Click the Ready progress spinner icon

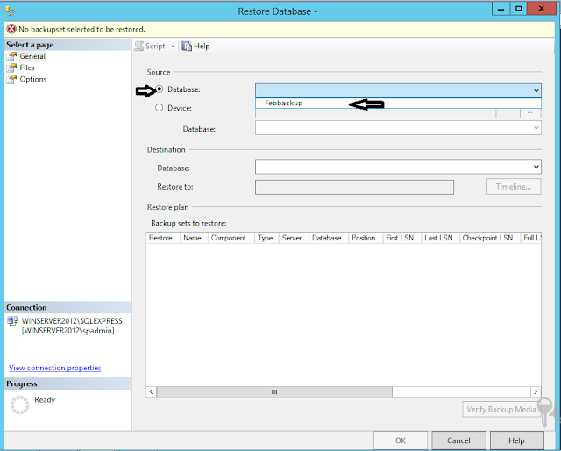pyautogui.click(x=19, y=404)
